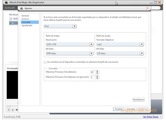Open the iPad device profile dropdown
This screenshot has height=120, width=166.
(75, 26)
